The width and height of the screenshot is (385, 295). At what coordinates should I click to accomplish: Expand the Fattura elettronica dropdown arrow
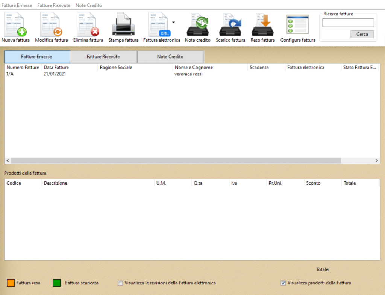(x=173, y=22)
